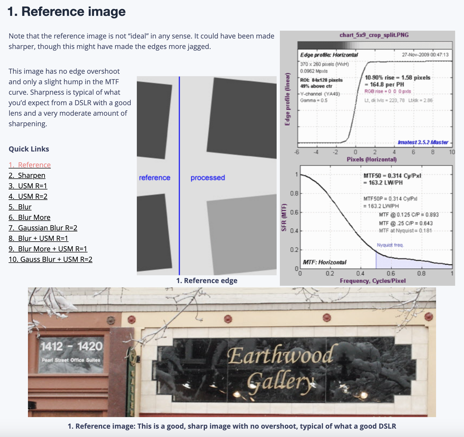Follow the "9. Blur More + USM R=1" link
Viewport: 464px width, 437px height.
pyautogui.click(x=48, y=249)
